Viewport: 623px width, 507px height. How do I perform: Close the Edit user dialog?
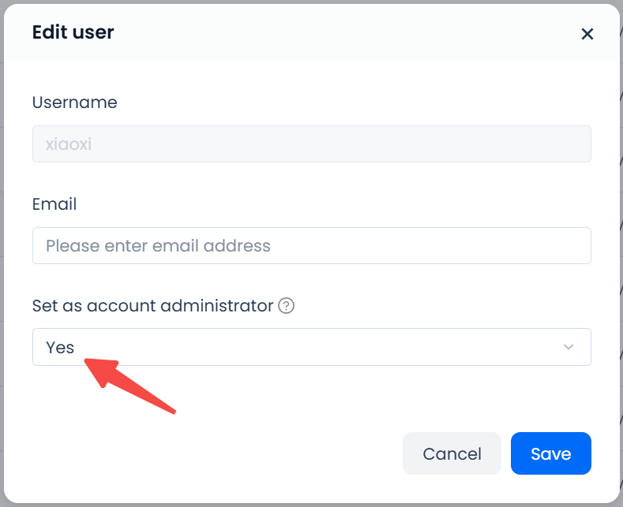point(587,34)
